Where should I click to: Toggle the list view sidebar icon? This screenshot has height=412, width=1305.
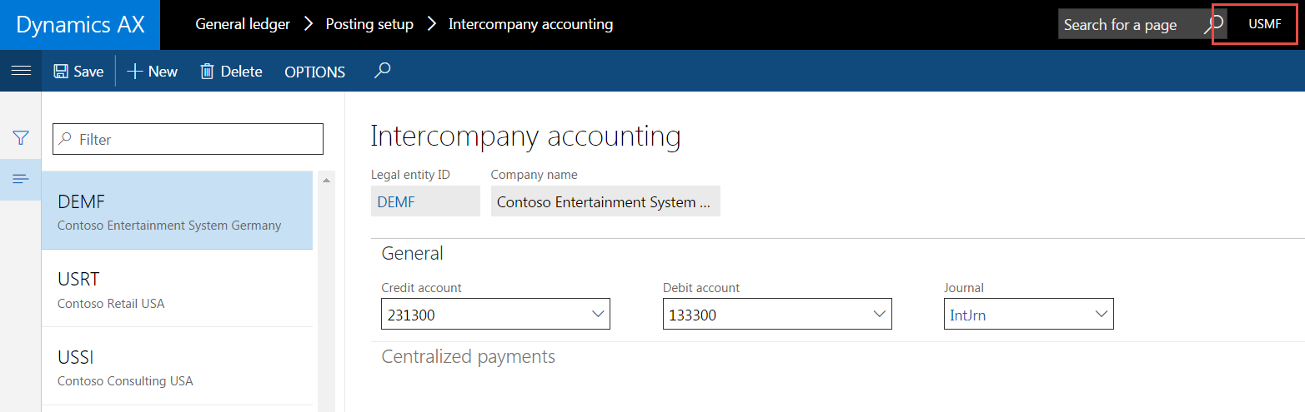pyautogui.click(x=21, y=179)
